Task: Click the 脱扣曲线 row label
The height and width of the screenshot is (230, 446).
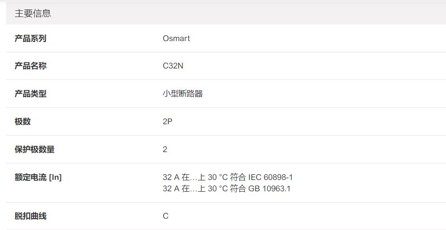Action: tap(30, 216)
